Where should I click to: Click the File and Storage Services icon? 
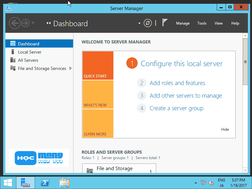[13, 68]
